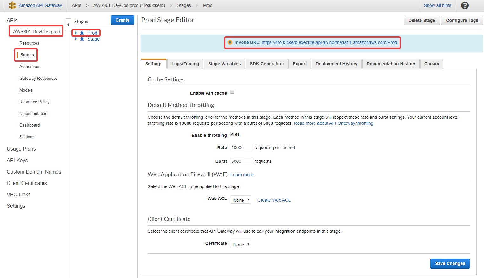Open the help question mark icon
The height and width of the screenshot is (278, 484).
[x=465, y=5]
